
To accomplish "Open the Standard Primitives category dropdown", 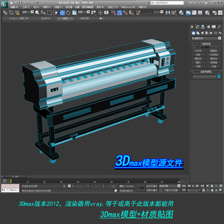I will (x=206, y=38).
